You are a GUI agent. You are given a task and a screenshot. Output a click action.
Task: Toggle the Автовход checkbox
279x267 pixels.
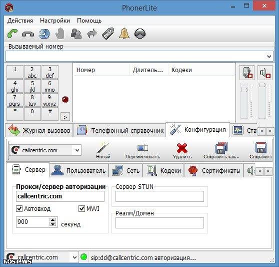coord(19,208)
